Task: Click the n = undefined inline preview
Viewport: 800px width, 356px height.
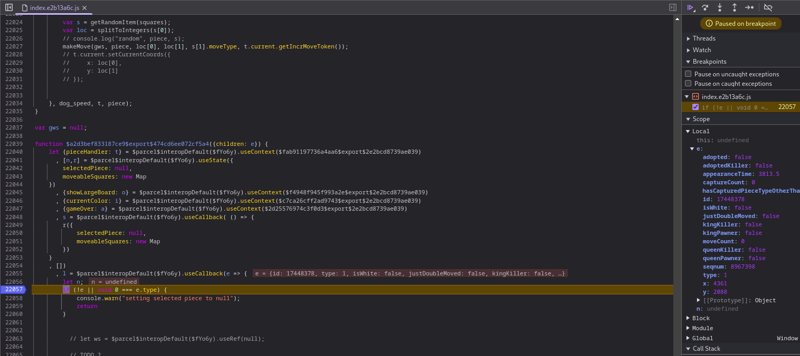Action: click(114, 282)
